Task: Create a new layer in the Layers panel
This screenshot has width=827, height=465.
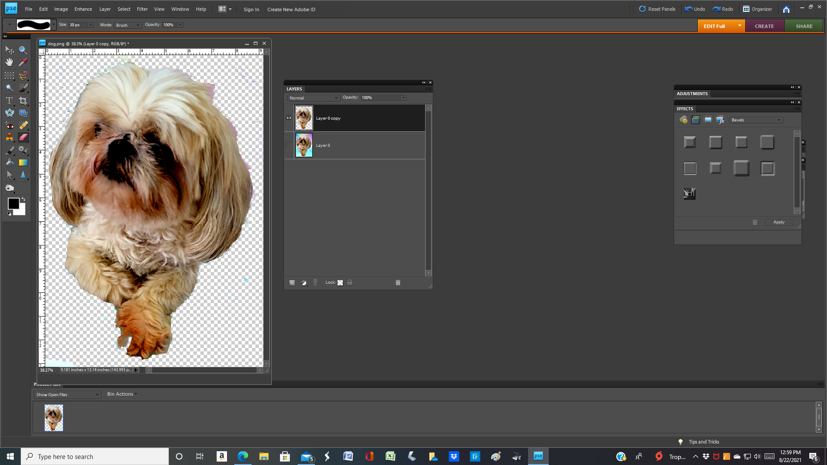Action: pyautogui.click(x=292, y=283)
